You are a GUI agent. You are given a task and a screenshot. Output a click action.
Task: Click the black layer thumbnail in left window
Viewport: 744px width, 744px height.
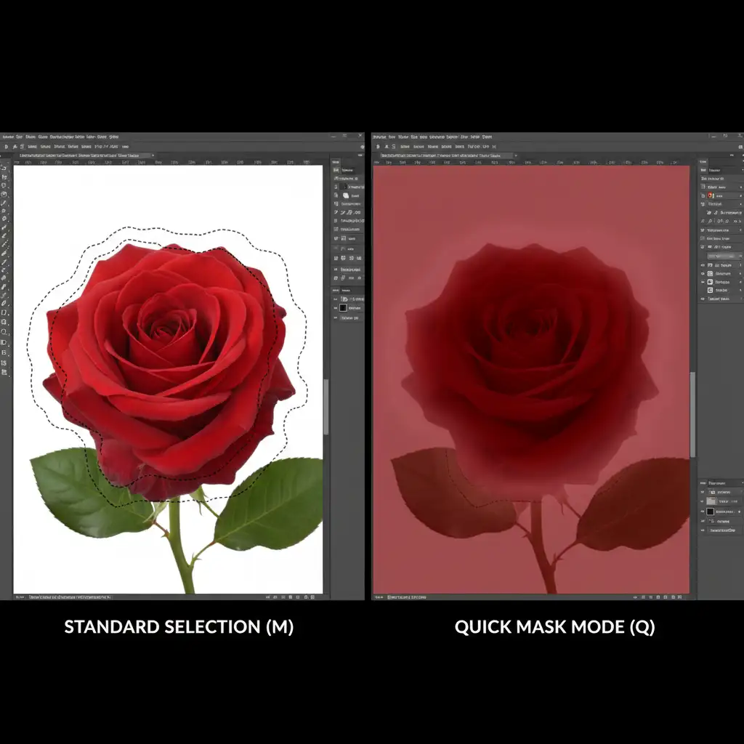click(x=344, y=308)
